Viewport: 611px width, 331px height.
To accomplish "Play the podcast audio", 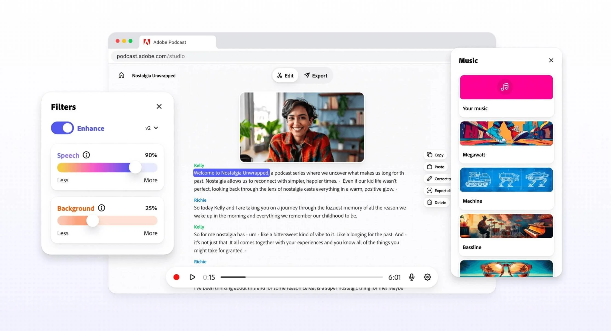I will (192, 277).
